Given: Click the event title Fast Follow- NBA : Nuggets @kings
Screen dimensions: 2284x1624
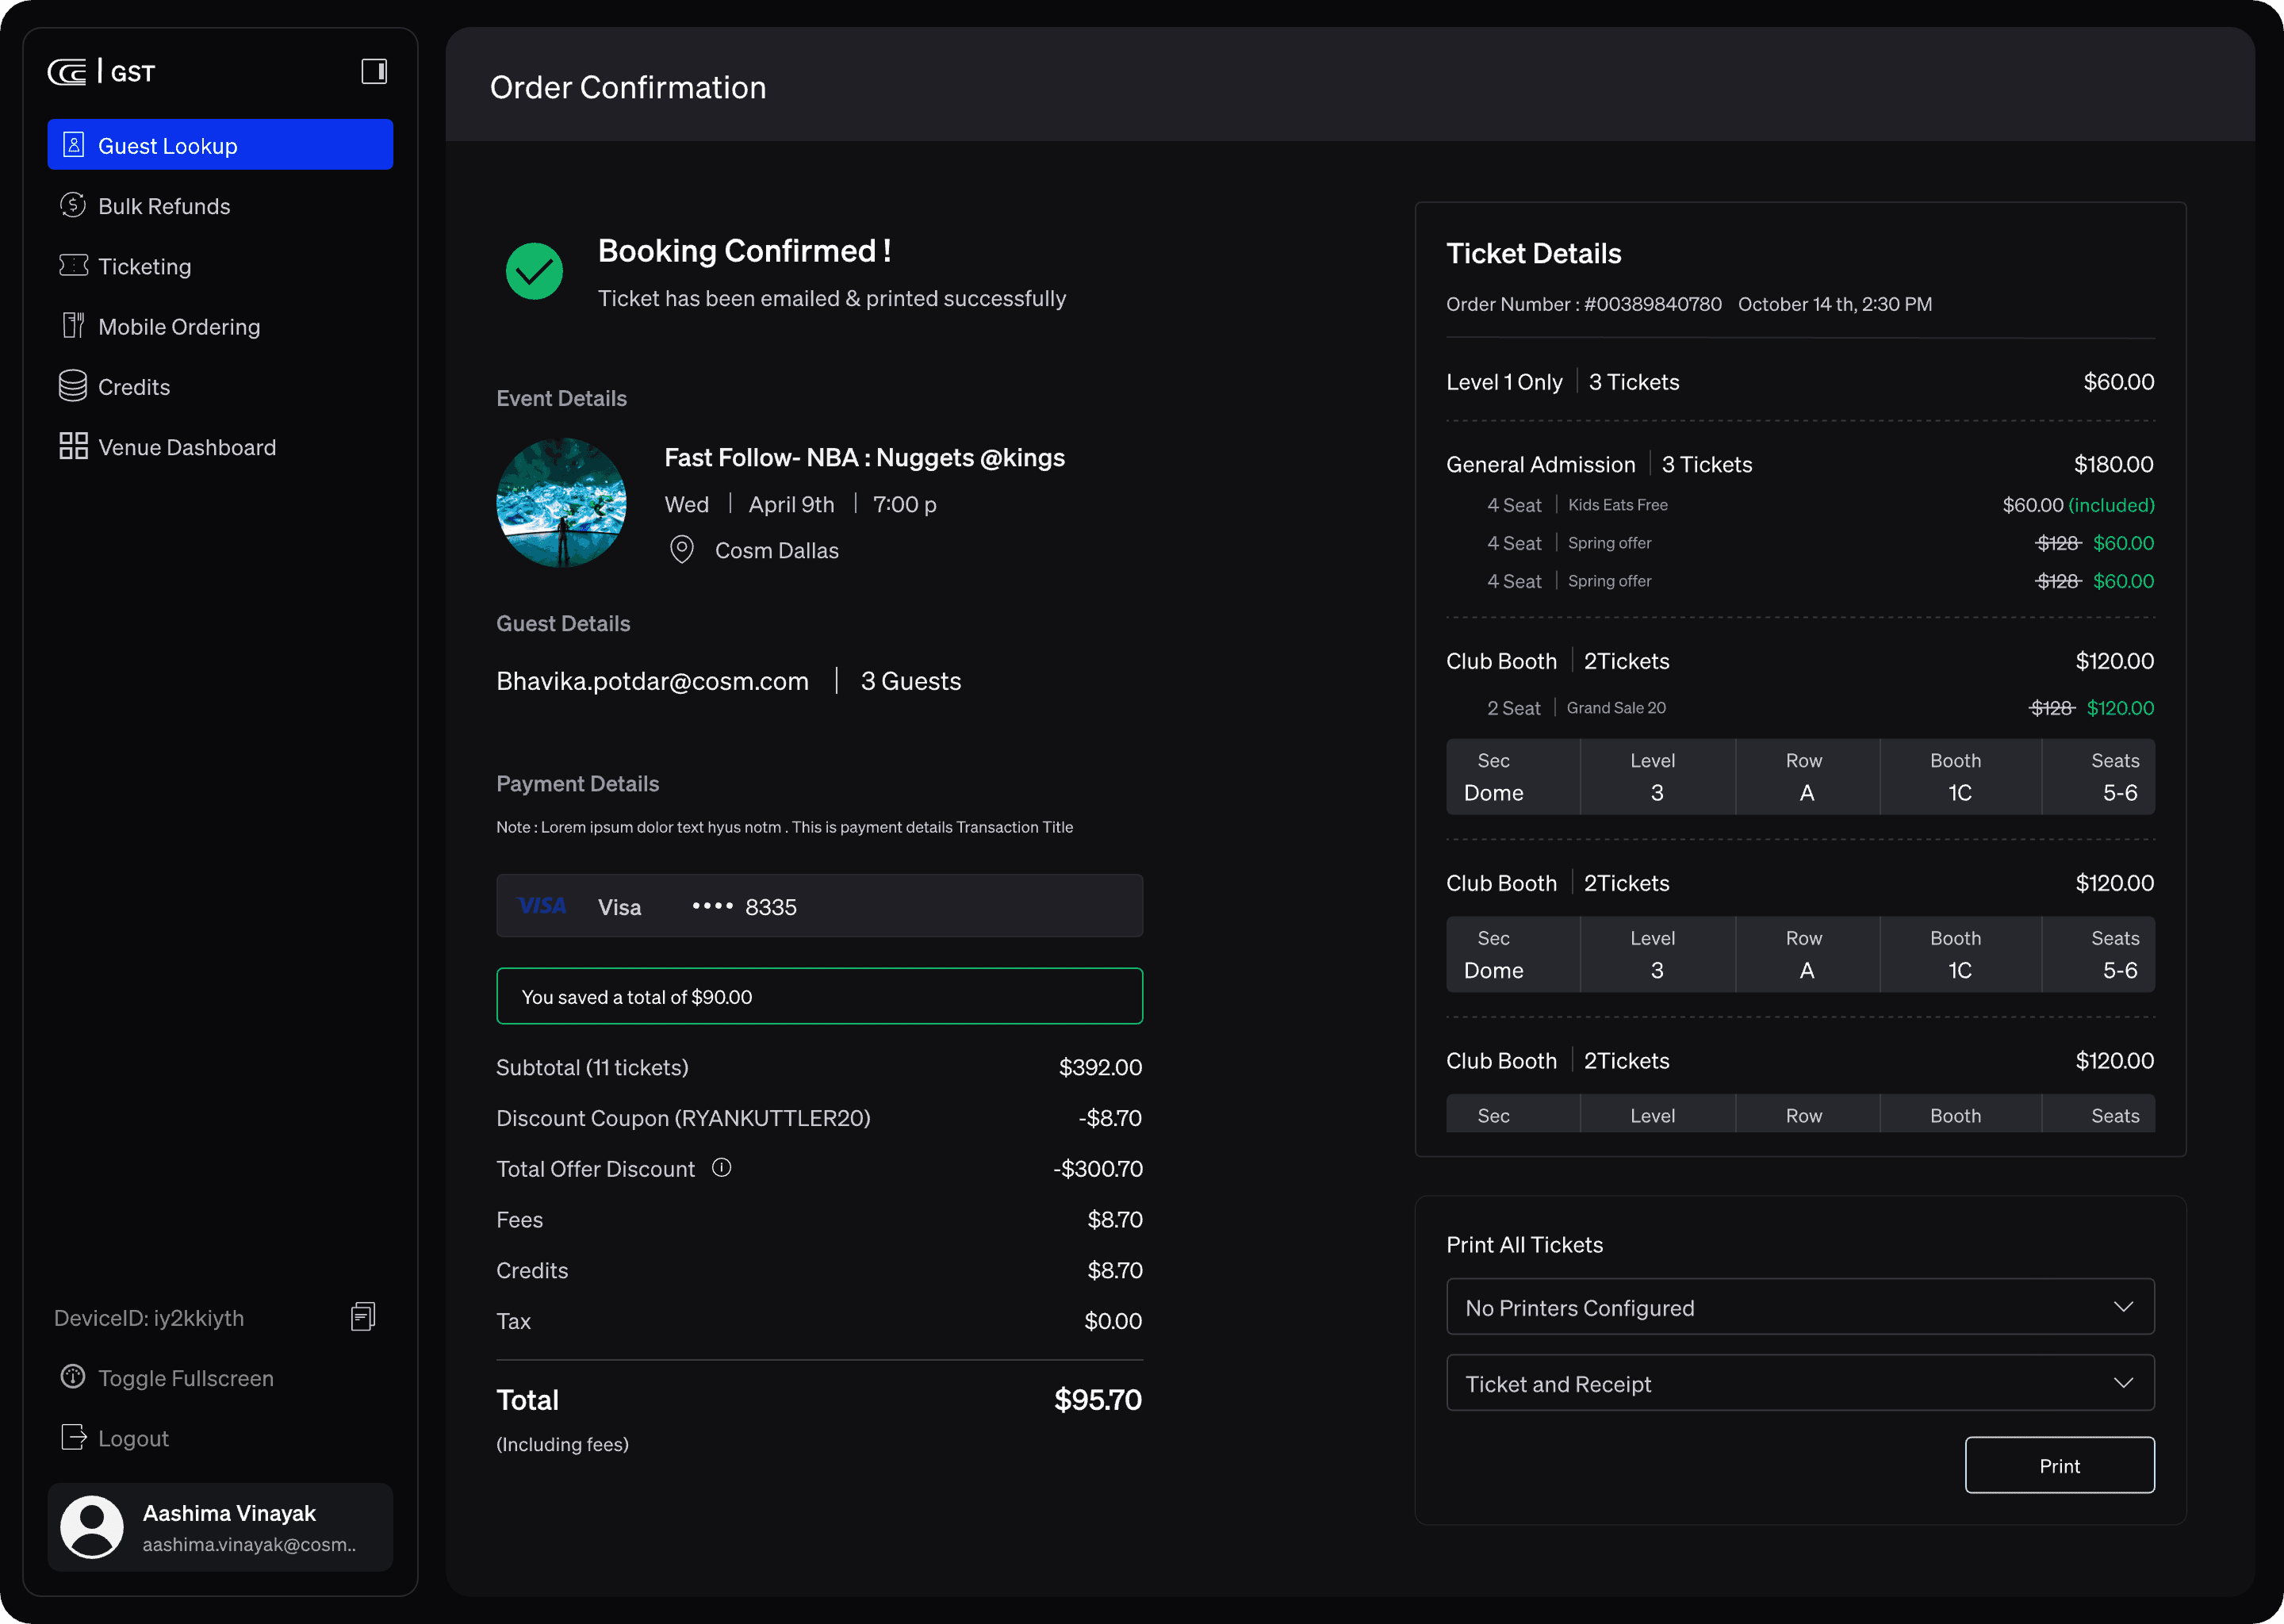Looking at the screenshot, I should click(x=864, y=457).
